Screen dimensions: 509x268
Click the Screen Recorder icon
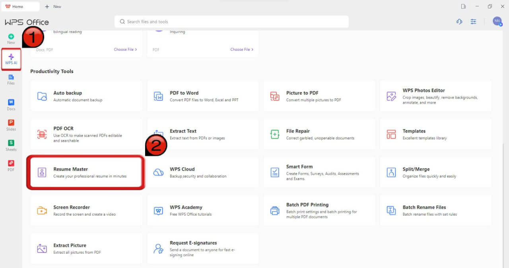(42, 210)
